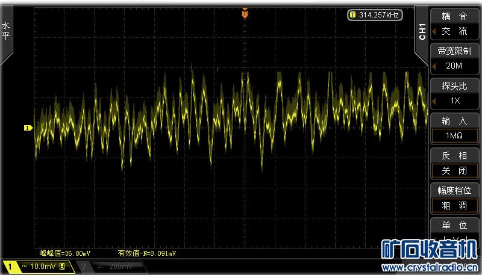This screenshot has width=482, height=275.
Task: Toggle 反相 invert setting 关闭
Action: click(454, 170)
